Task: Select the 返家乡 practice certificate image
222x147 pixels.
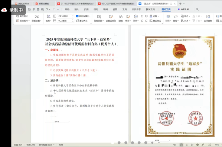Action: click(x=180, y=86)
